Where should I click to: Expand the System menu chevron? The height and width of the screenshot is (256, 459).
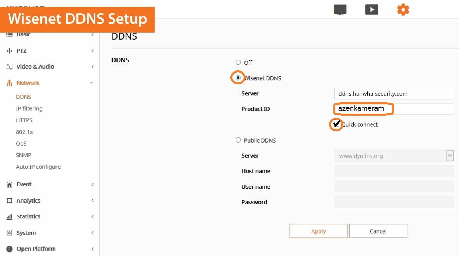point(92,233)
